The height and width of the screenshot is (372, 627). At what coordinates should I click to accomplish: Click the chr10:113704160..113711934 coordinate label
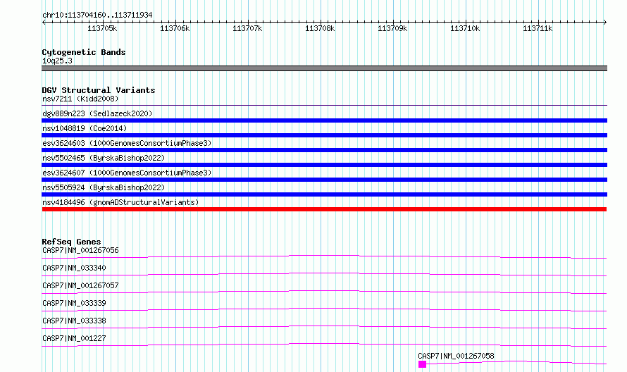97,15
